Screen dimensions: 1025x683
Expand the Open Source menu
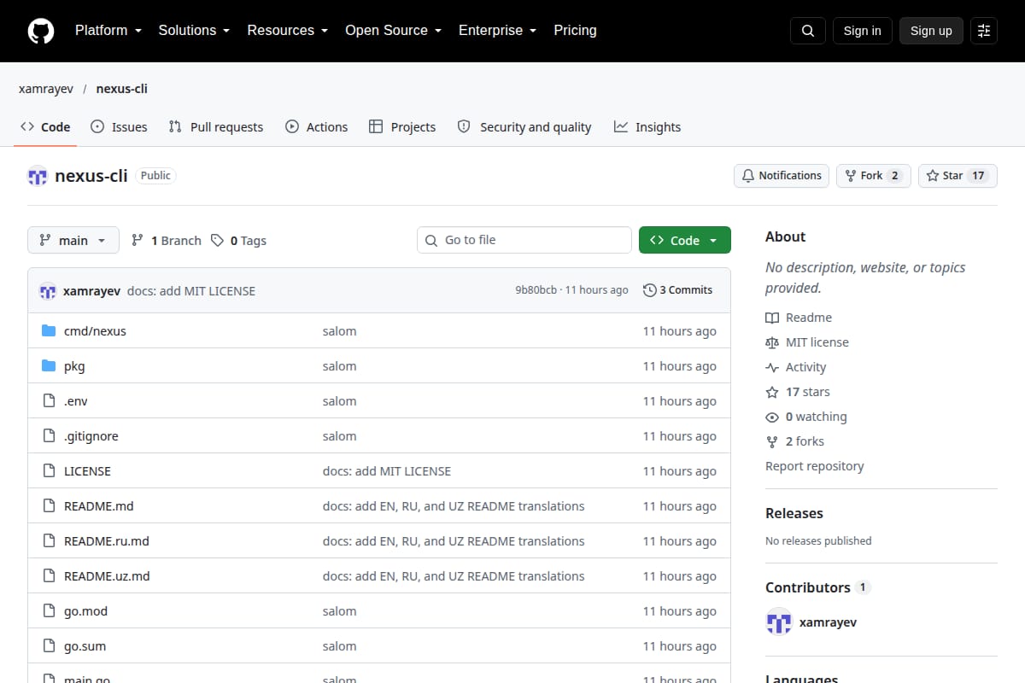[x=394, y=31]
